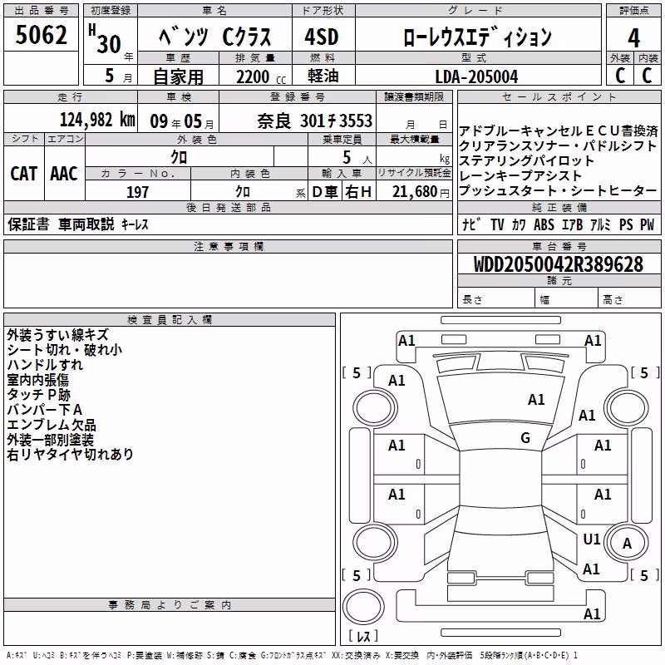Image resolution: width=665 pixels, height=665 pixels.
Task: Click 保証書 in later-shipped parts
Action: click(x=28, y=224)
